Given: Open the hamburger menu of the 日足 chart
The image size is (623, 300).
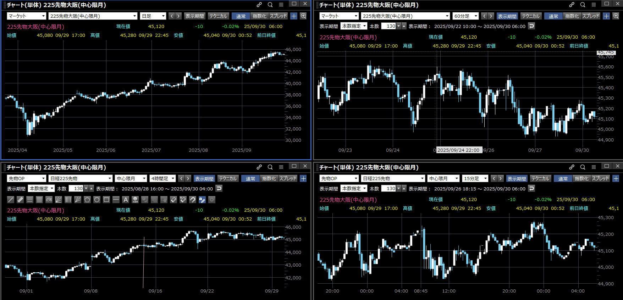Looking at the screenshot, I should point(281,5).
